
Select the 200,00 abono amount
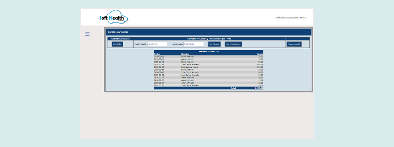click(260, 67)
